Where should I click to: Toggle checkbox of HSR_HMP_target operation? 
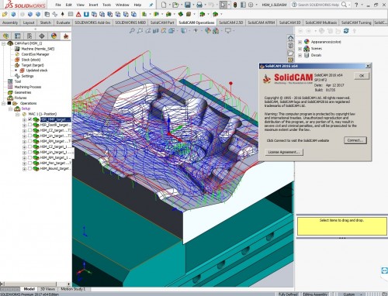tap(29, 119)
